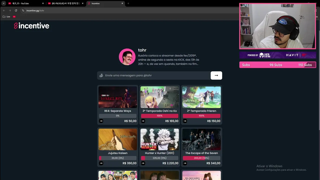Screen dimensions: 320x180
Task: Open 3º Temporada Oshi no Ko arrow
Action: pyautogui.click(x=143, y=121)
